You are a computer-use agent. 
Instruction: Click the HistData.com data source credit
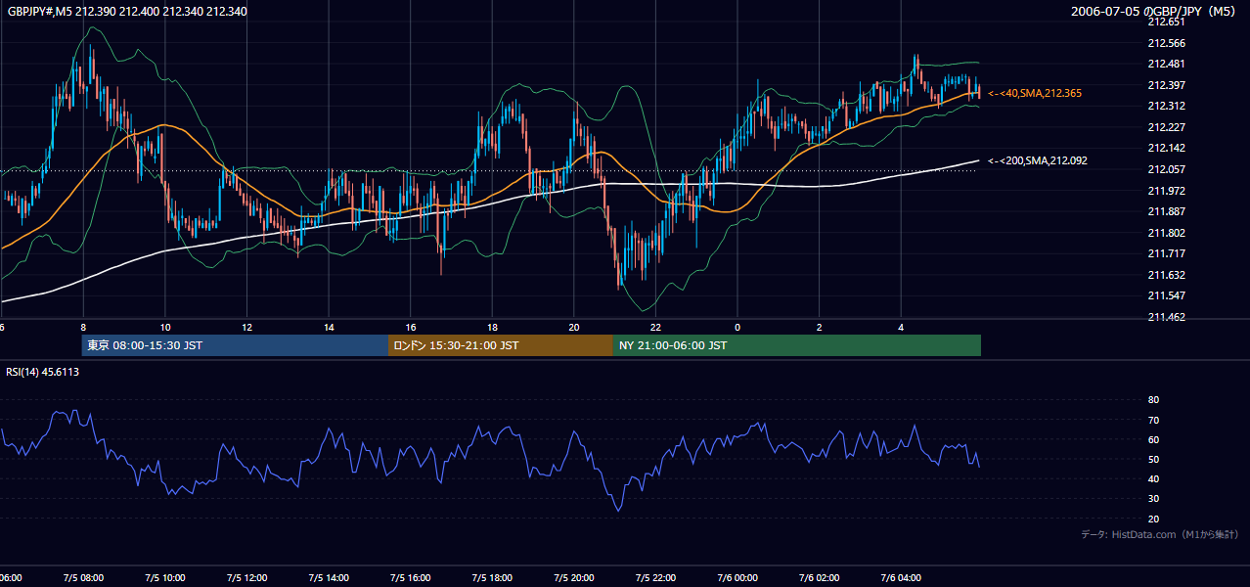pos(1159,534)
